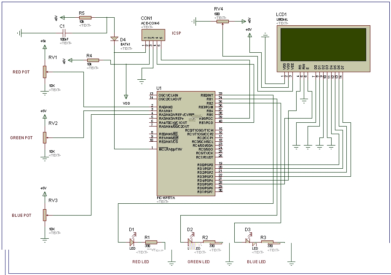Click the "BAT41" diode value
391x275 pixels.
click(126, 44)
